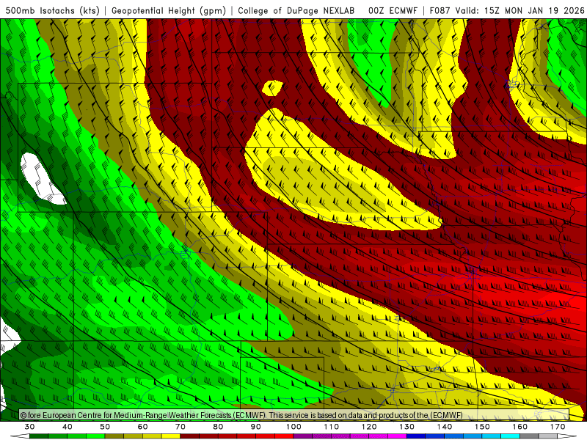Click the right arrow end of the color bar
The height and width of the screenshot is (440, 587).
tap(567, 436)
